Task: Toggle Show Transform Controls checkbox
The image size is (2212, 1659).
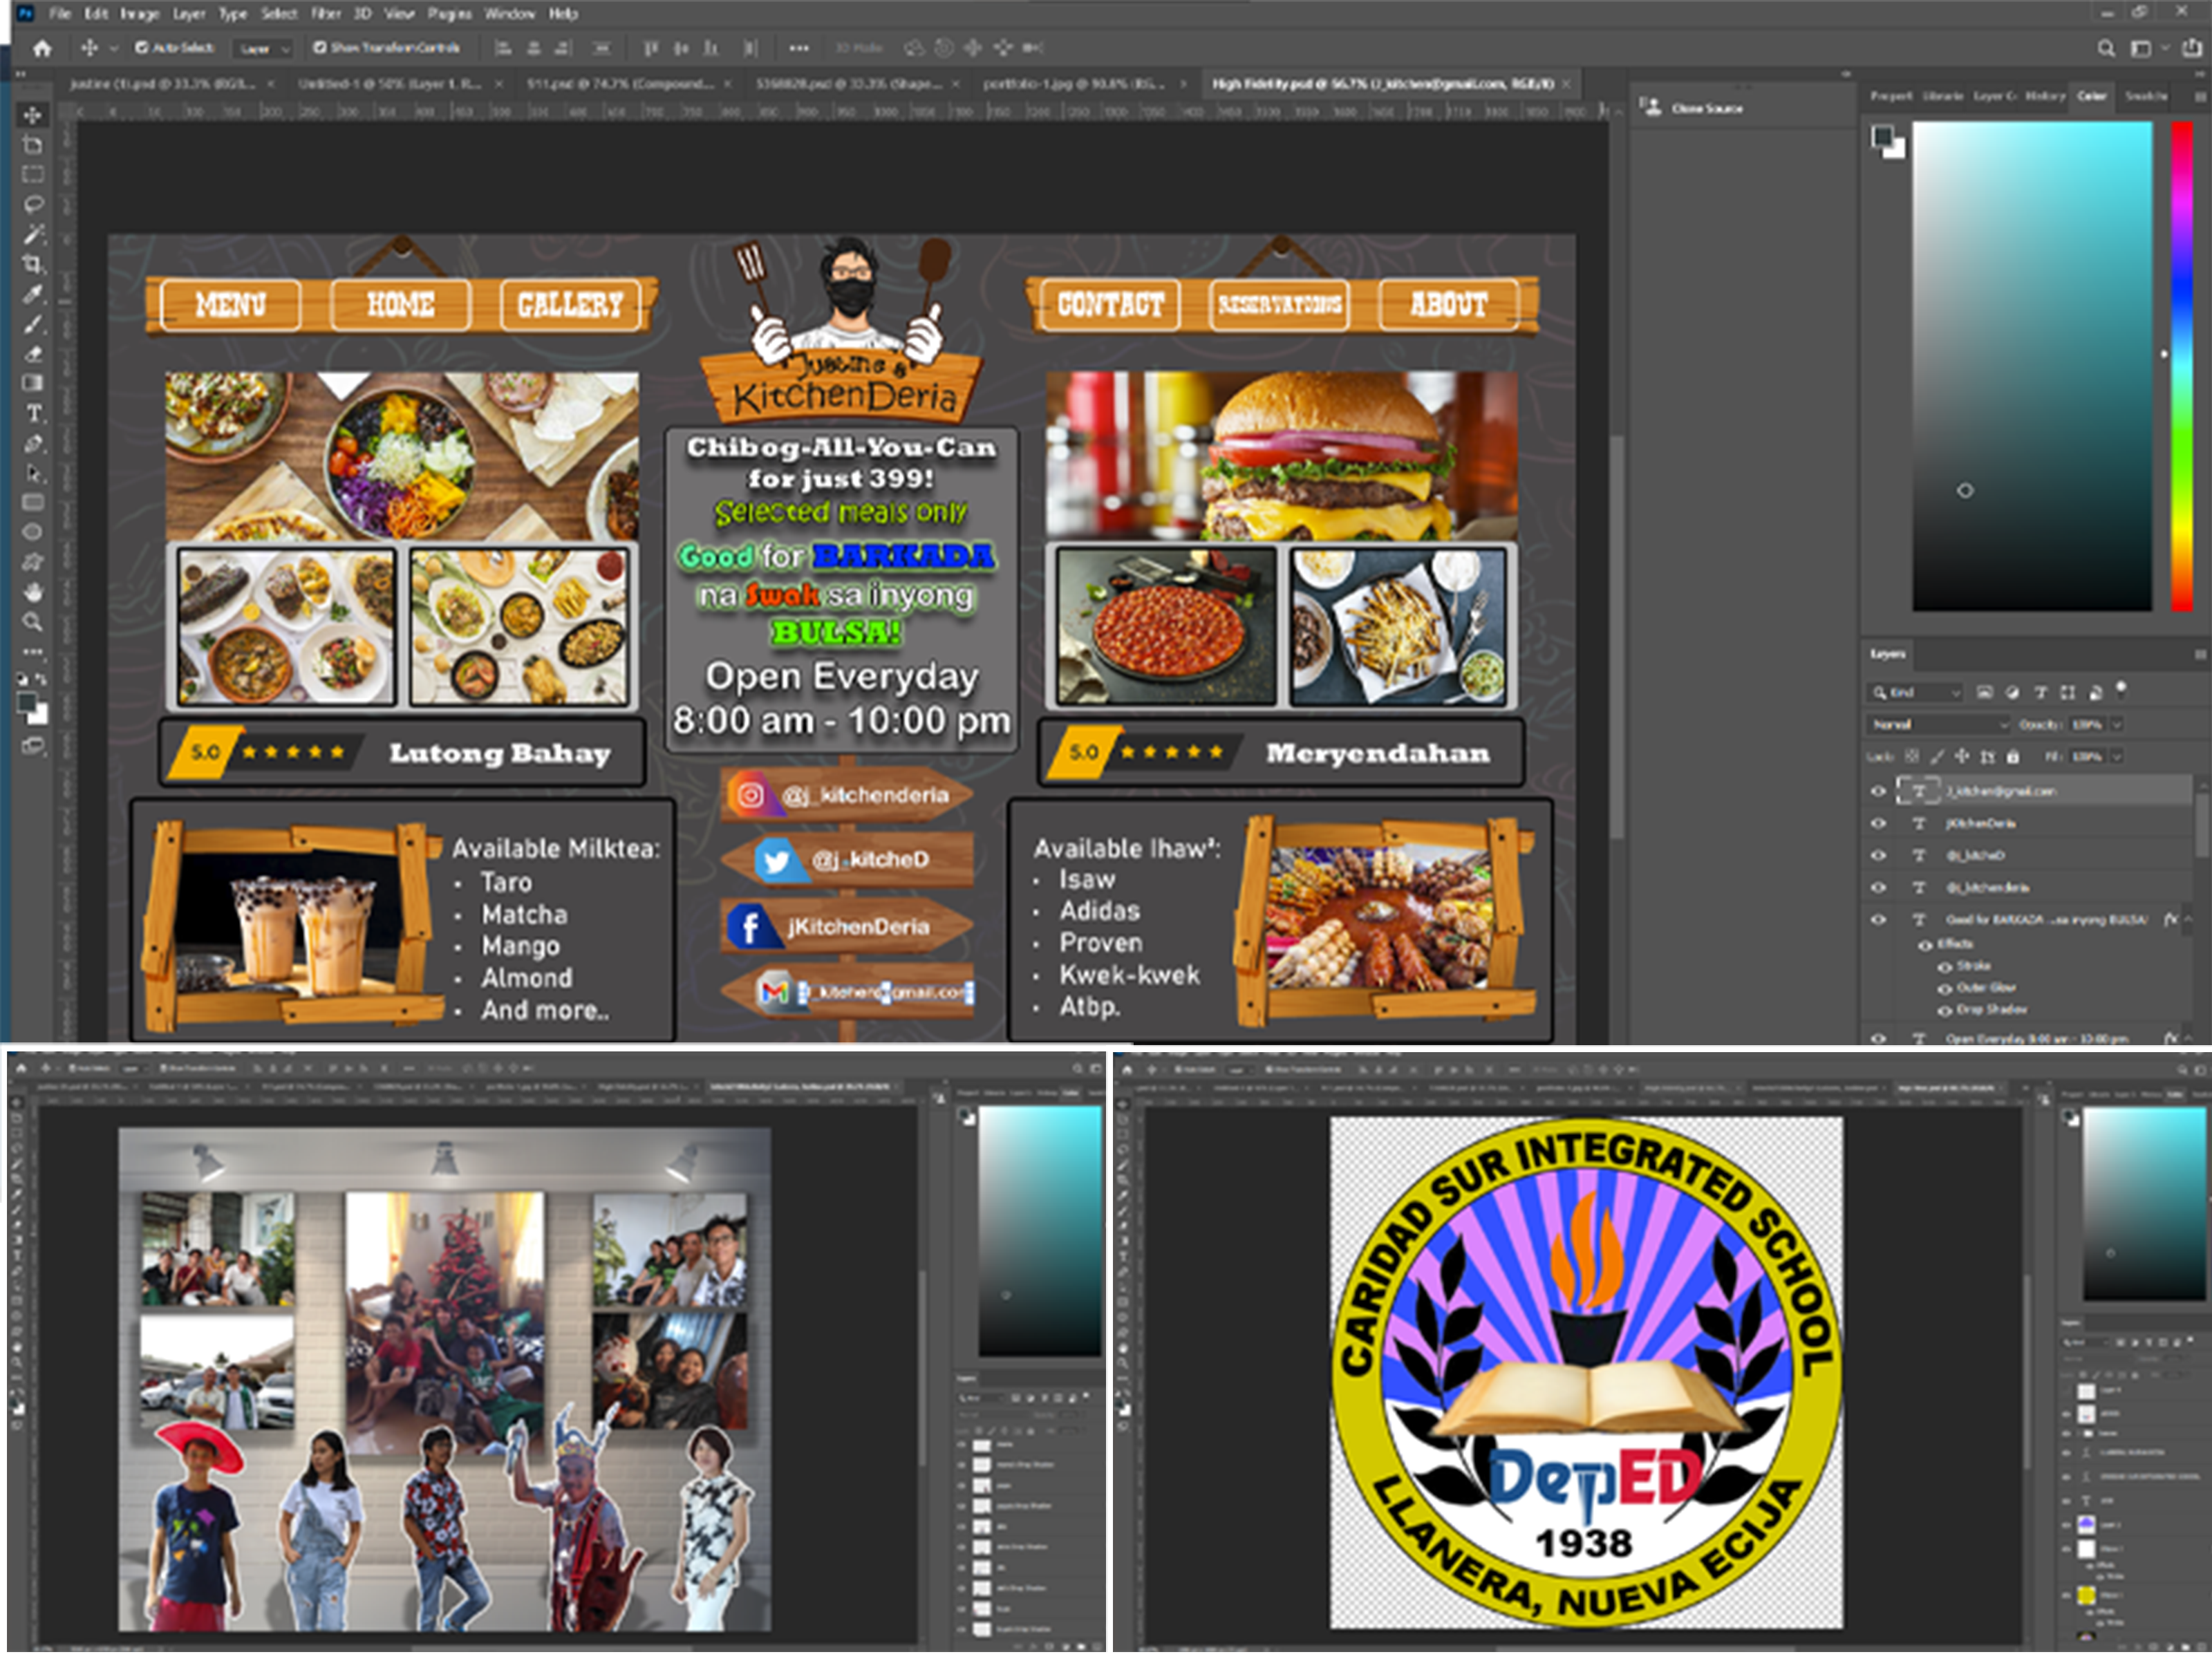Action: click(x=319, y=47)
